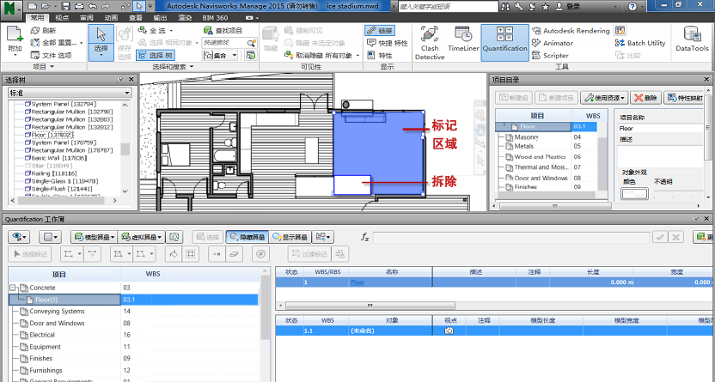Click the binoculars search icon in title bar
The width and height of the screenshot is (715, 382).
coord(505,6)
